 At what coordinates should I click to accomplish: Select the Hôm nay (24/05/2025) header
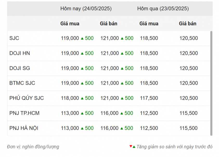(86, 9)
